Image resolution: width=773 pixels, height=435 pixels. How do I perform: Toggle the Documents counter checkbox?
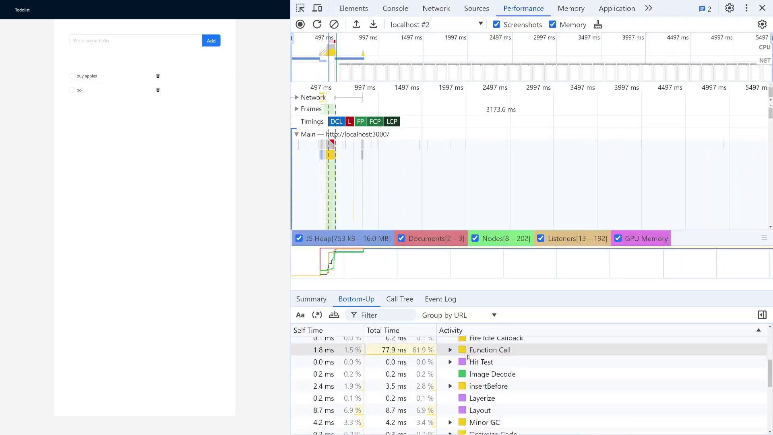pyautogui.click(x=401, y=238)
